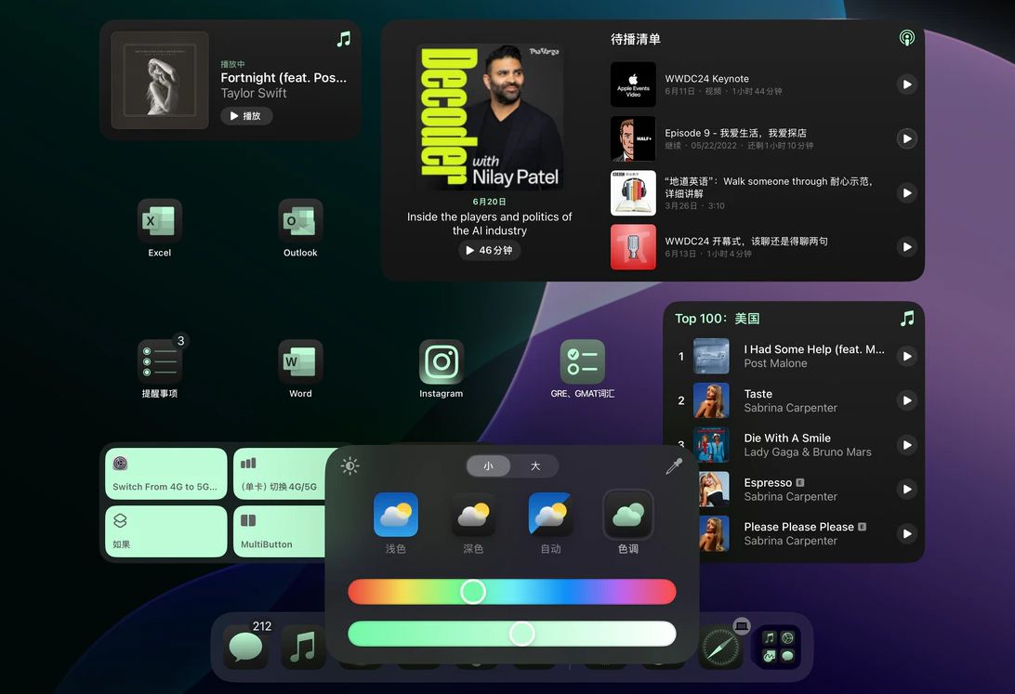Open Messages in the dock

pyautogui.click(x=246, y=647)
